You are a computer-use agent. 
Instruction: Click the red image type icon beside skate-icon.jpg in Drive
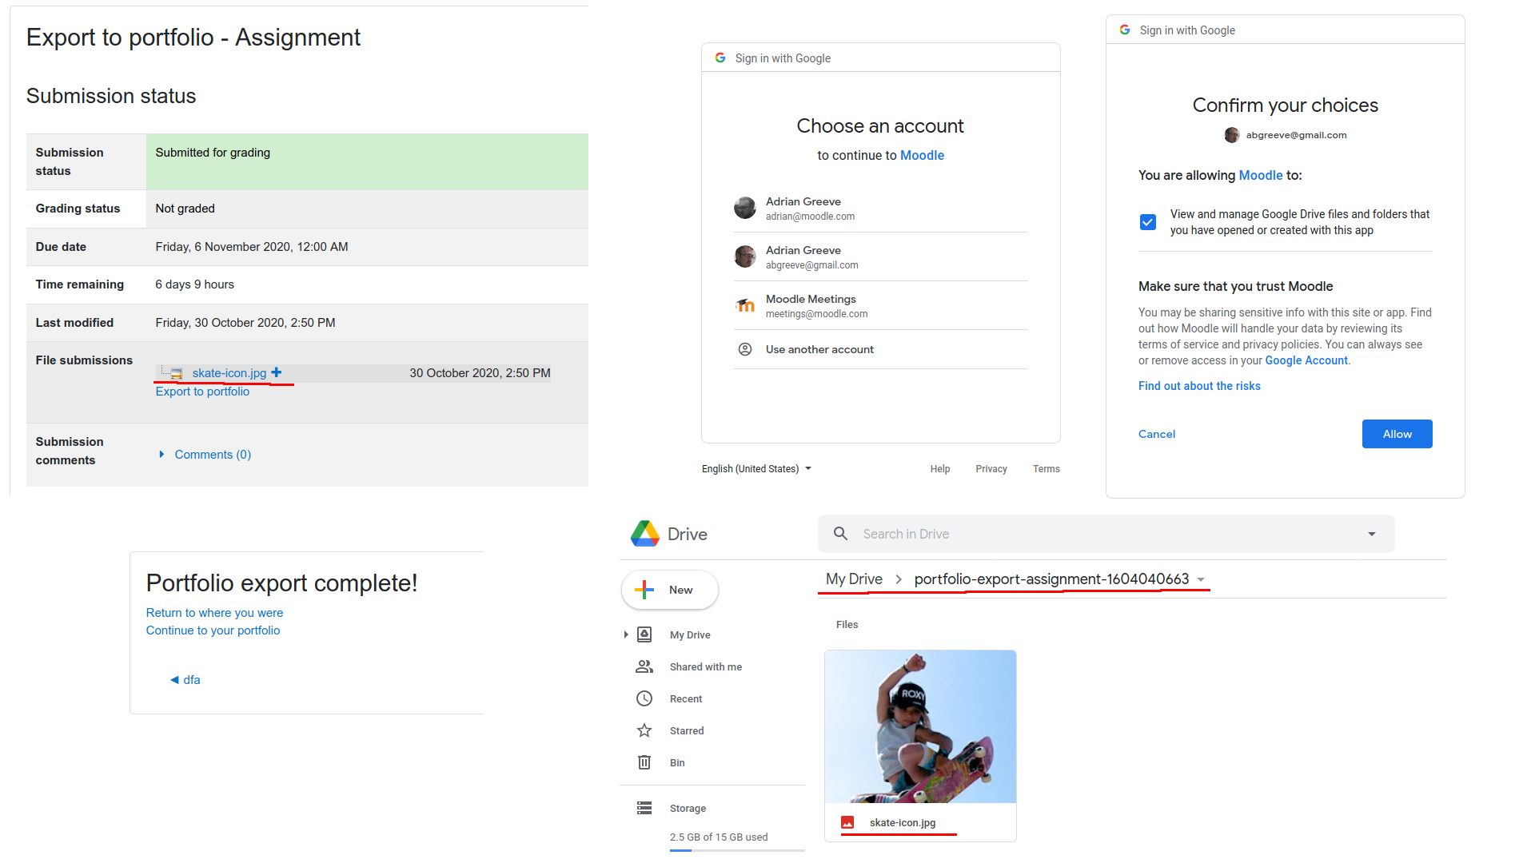[847, 822]
